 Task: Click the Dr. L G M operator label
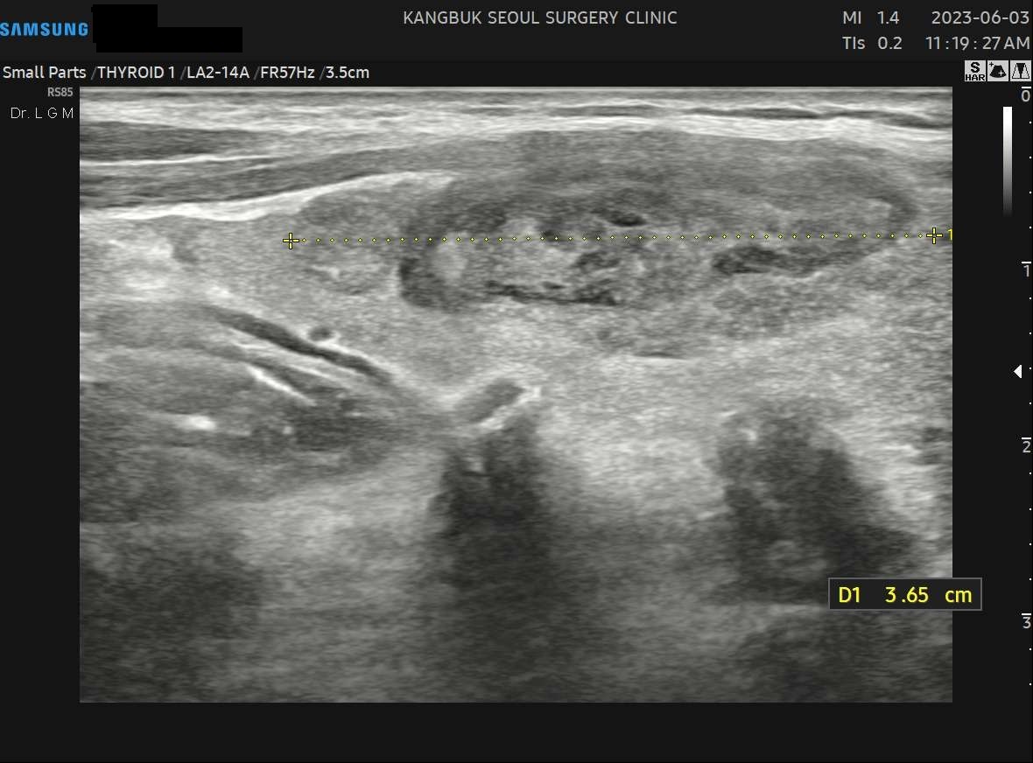41,113
